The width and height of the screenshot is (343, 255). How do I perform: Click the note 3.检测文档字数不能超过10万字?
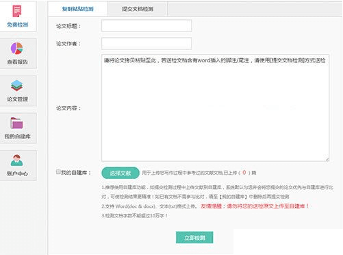click(x=135, y=215)
